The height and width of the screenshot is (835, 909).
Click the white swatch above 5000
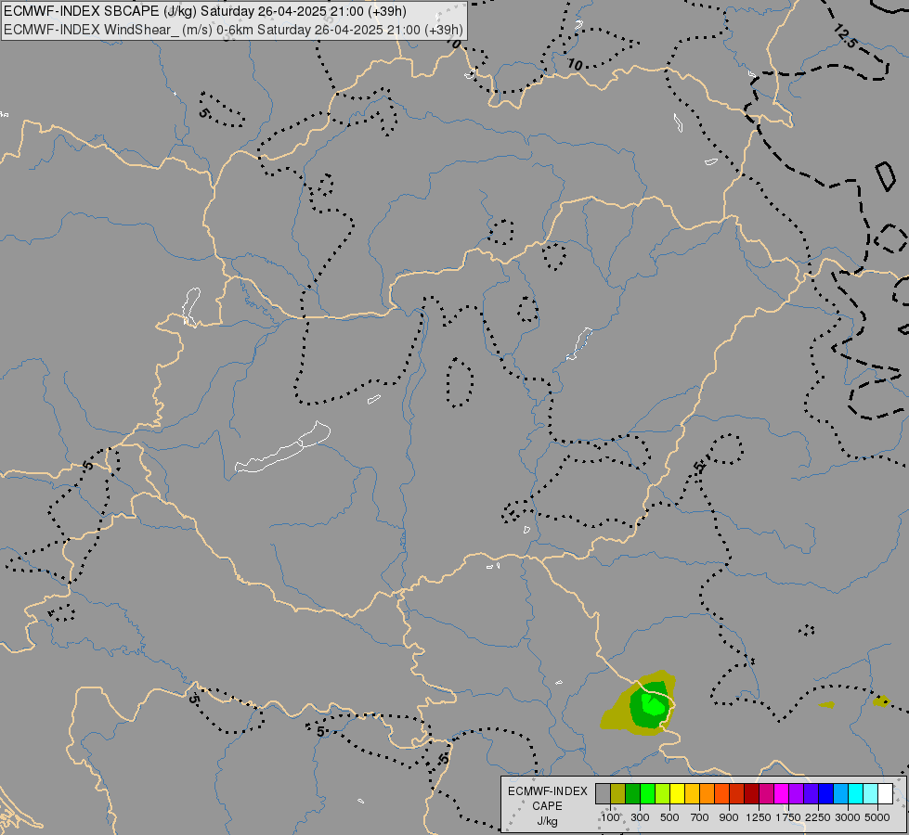(885, 794)
